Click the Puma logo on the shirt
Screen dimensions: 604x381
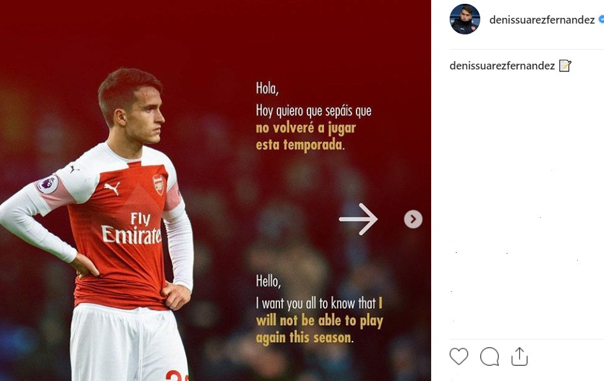(x=112, y=188)
